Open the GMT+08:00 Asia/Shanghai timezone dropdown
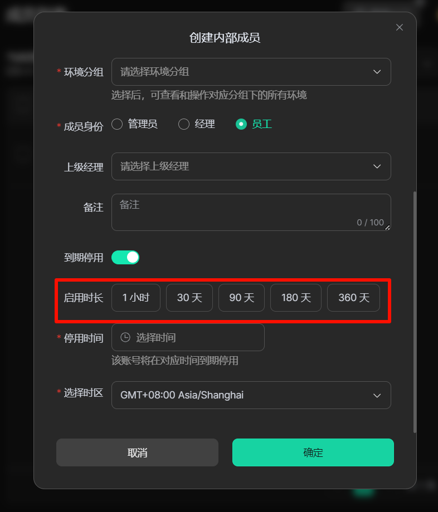The height and width of the screenshot is (512, 438). pyautogui.click(x=251, y=395)
